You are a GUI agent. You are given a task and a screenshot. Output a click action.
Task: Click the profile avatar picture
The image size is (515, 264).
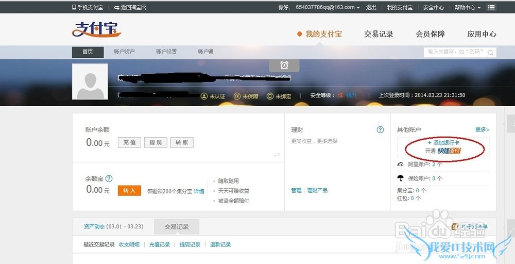(90, 81)
